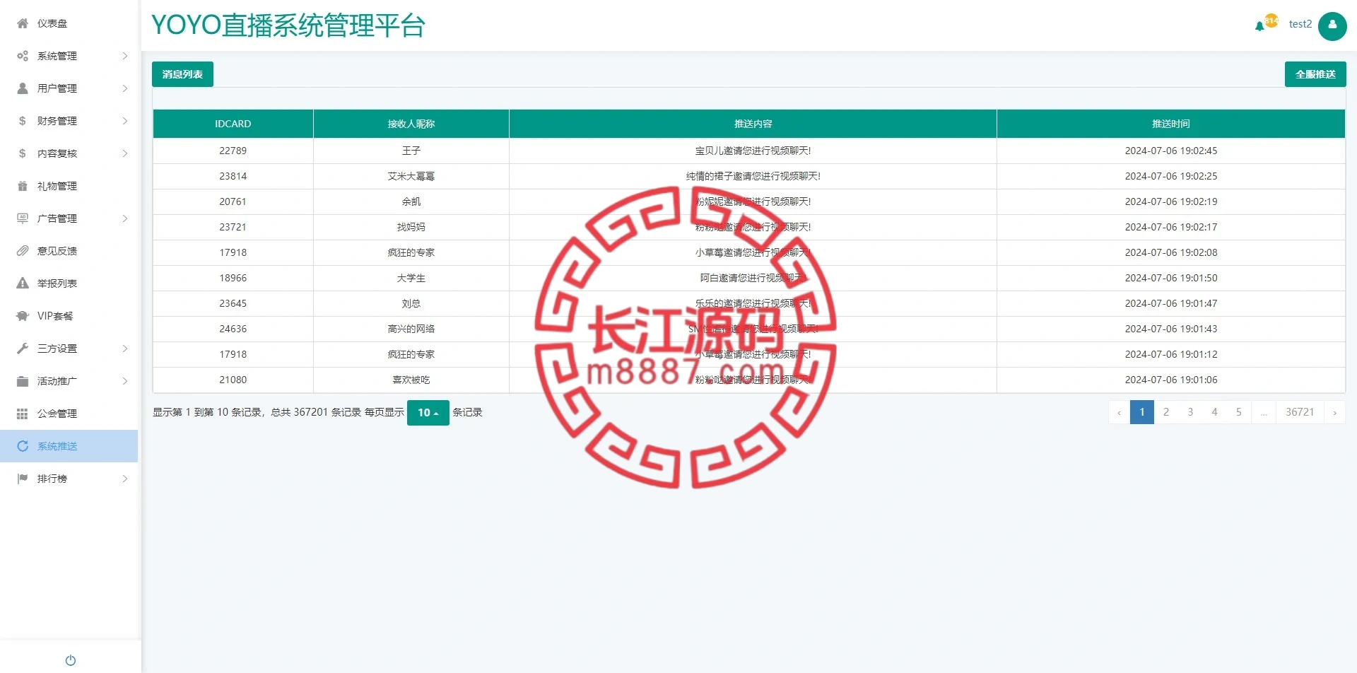The width and height of the screenshot is (1357, 673).
Task: Open the rows-per-page 10 dropdown
Action: coord(428,412)
